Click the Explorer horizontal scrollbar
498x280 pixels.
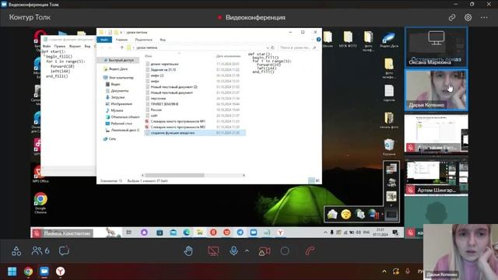point(174,175)
